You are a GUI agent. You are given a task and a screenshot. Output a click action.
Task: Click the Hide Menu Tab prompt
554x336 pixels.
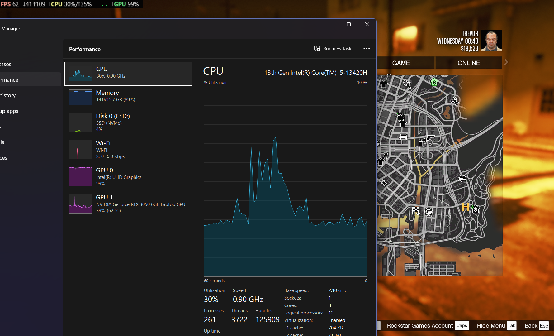tap(497, 326)
